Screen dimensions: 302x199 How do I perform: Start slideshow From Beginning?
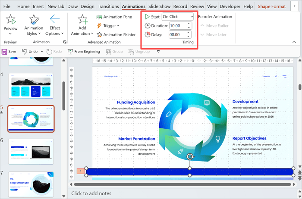[84, 51]
